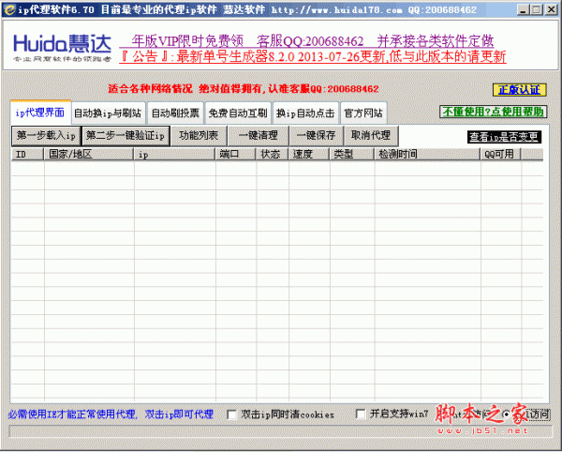Viewport: 562px width, 452px height.
Task: Click red text 适合各种网络情况 绝对值得拥有
Action: pyautogui.click(x=244, y=88)
